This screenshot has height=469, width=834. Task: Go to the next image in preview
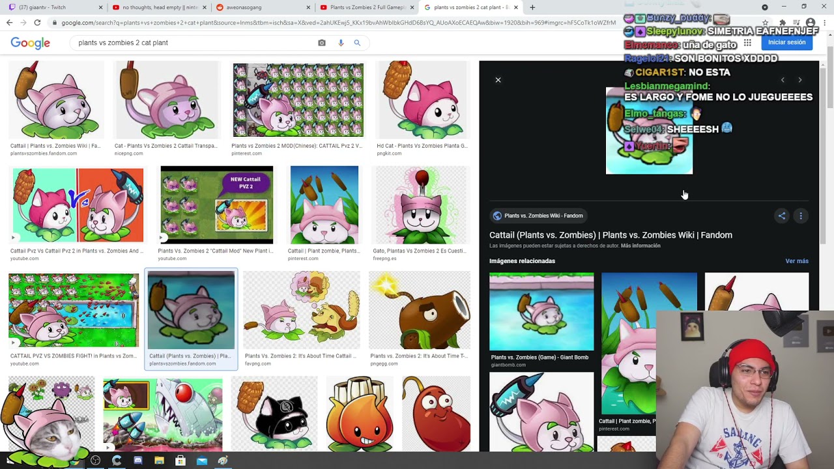800,79
